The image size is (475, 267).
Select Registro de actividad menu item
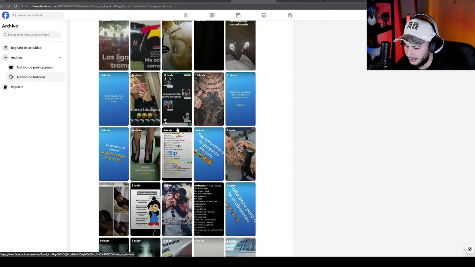point(33,48)
